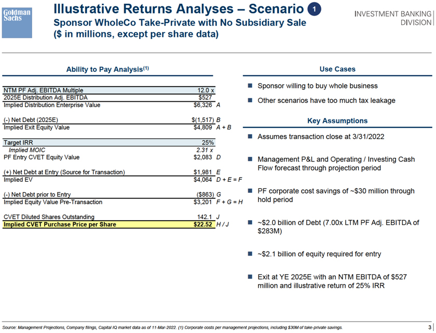Screen dimensions: 436x333
Task: Click the 'Investment Banking Division' header text
Action: (393, 18)
